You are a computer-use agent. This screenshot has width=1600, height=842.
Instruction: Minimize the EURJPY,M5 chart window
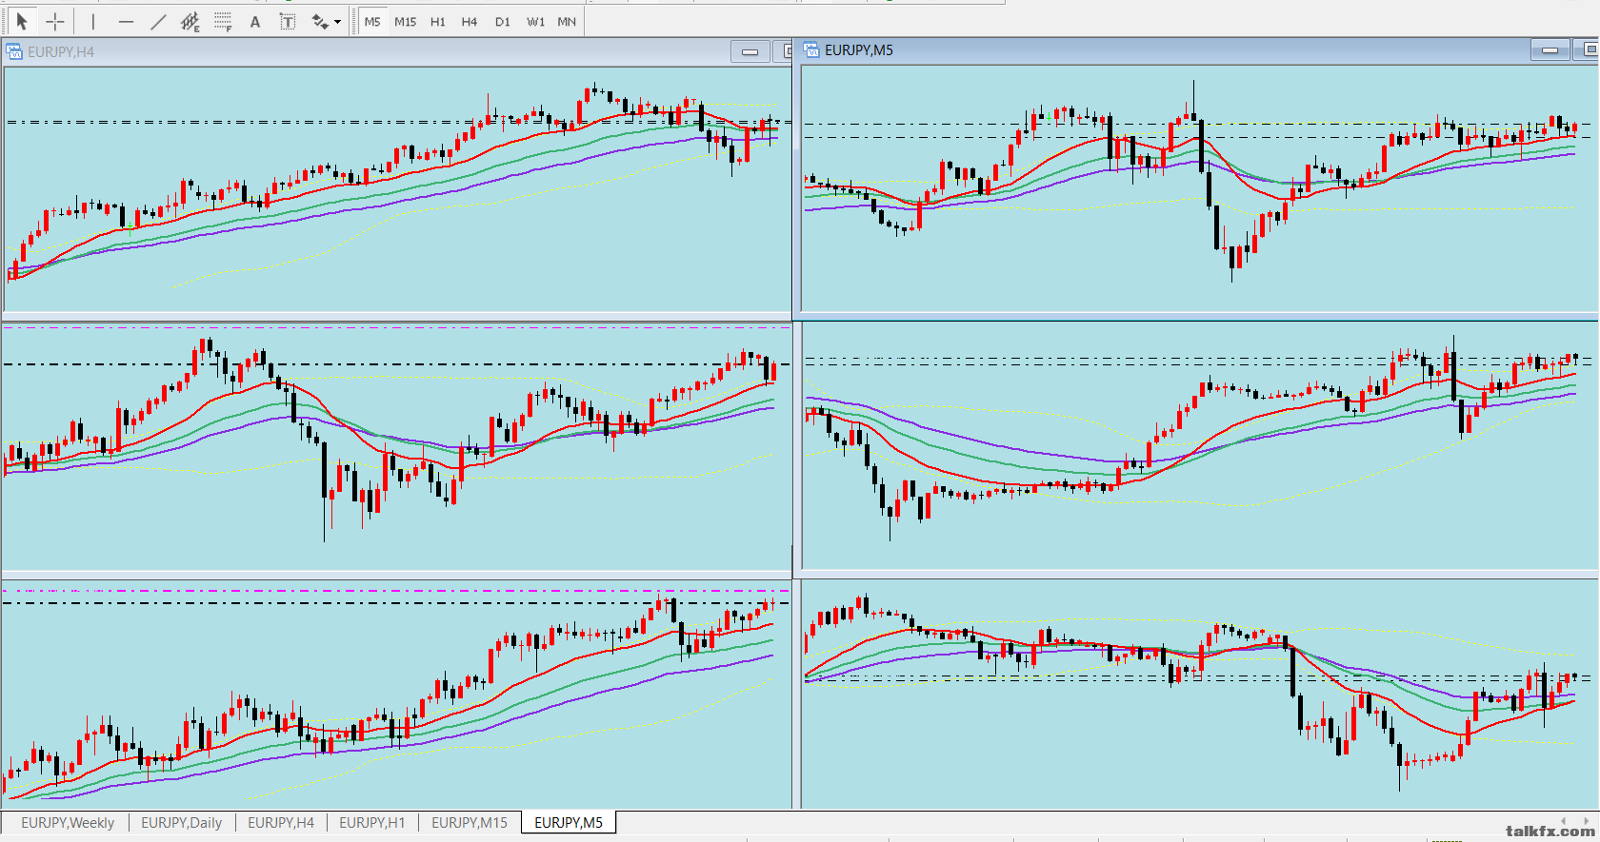1550,50
